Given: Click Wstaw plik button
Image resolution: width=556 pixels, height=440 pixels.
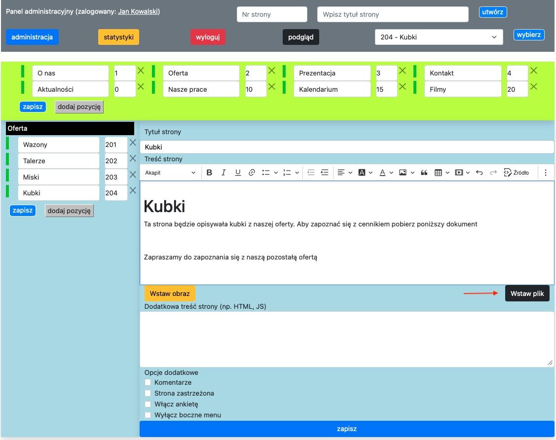Looking at the screenshot, I should (x=527, y=293).
